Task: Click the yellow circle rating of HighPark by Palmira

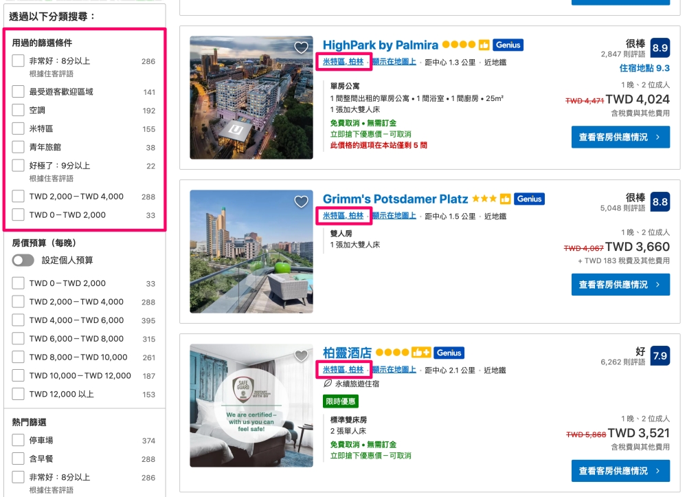Action: pos(459,44)
